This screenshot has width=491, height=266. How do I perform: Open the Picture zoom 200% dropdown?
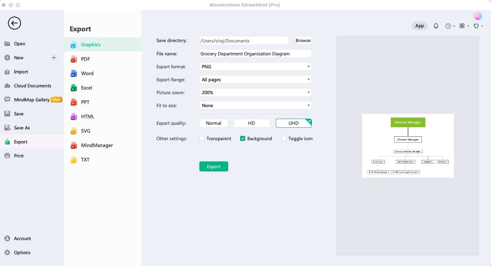(255, 92)
